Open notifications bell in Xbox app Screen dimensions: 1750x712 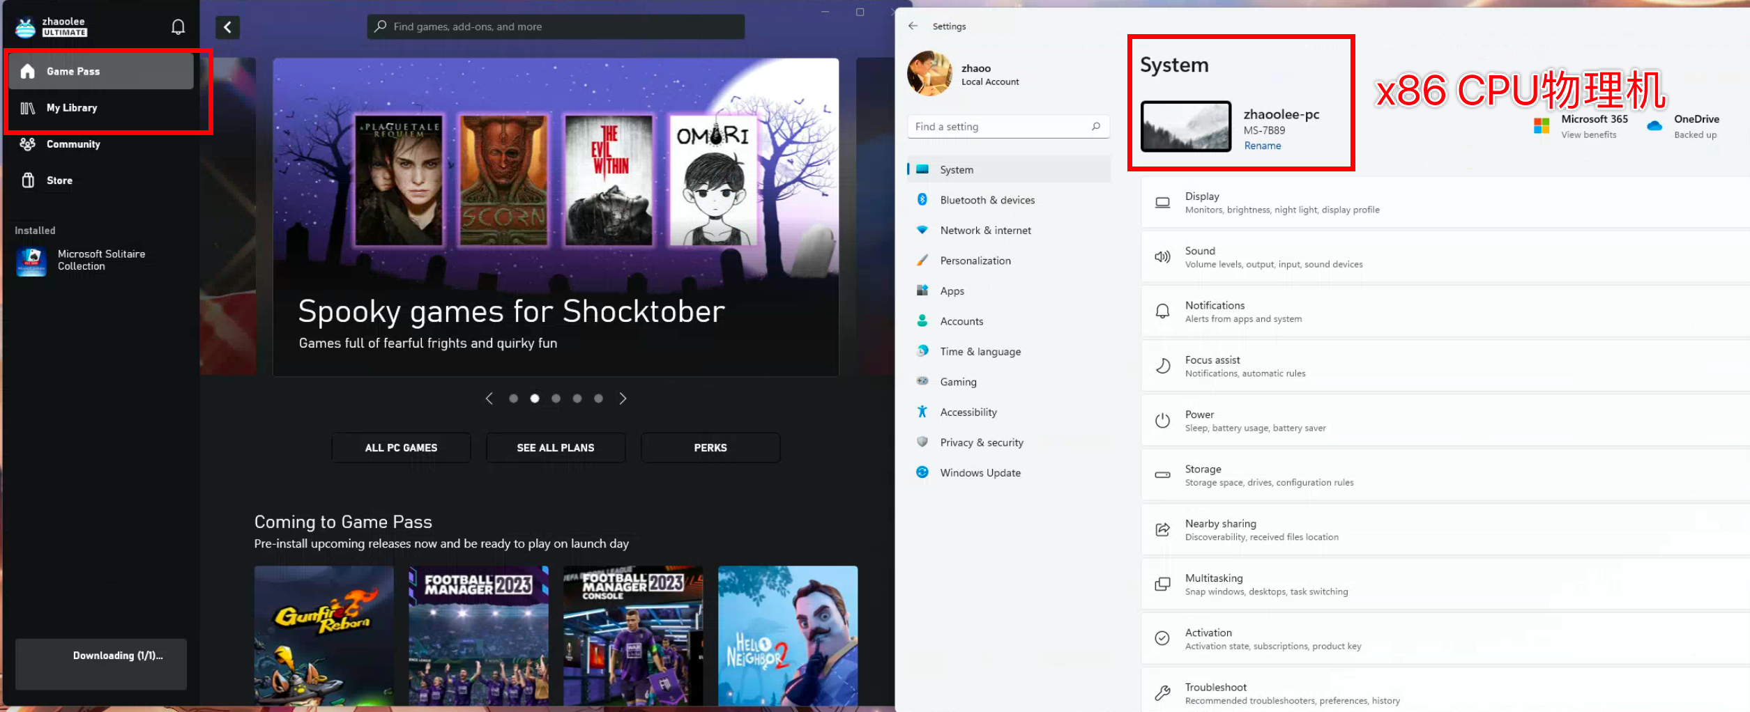178,27
